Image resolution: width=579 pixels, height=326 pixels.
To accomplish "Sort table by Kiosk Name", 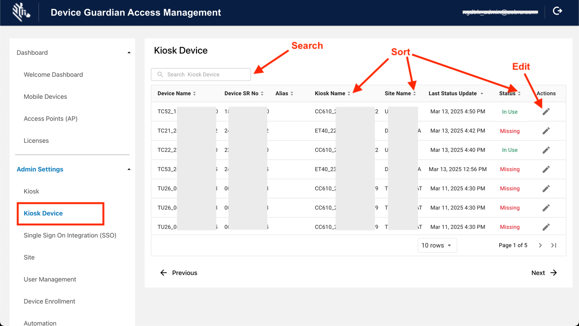I will tap(349, 93).
